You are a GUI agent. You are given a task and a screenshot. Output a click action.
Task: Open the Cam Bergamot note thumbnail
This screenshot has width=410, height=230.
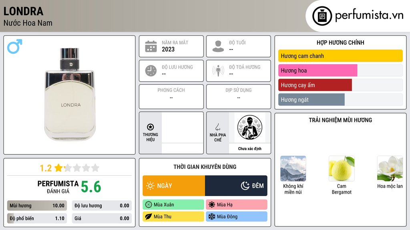click(x=342, y=169)
